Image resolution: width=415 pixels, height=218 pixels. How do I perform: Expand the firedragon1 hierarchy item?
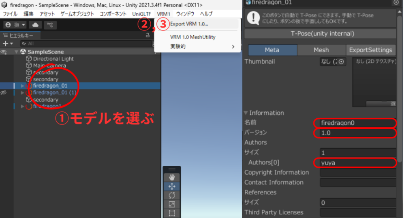coord(23,106)
